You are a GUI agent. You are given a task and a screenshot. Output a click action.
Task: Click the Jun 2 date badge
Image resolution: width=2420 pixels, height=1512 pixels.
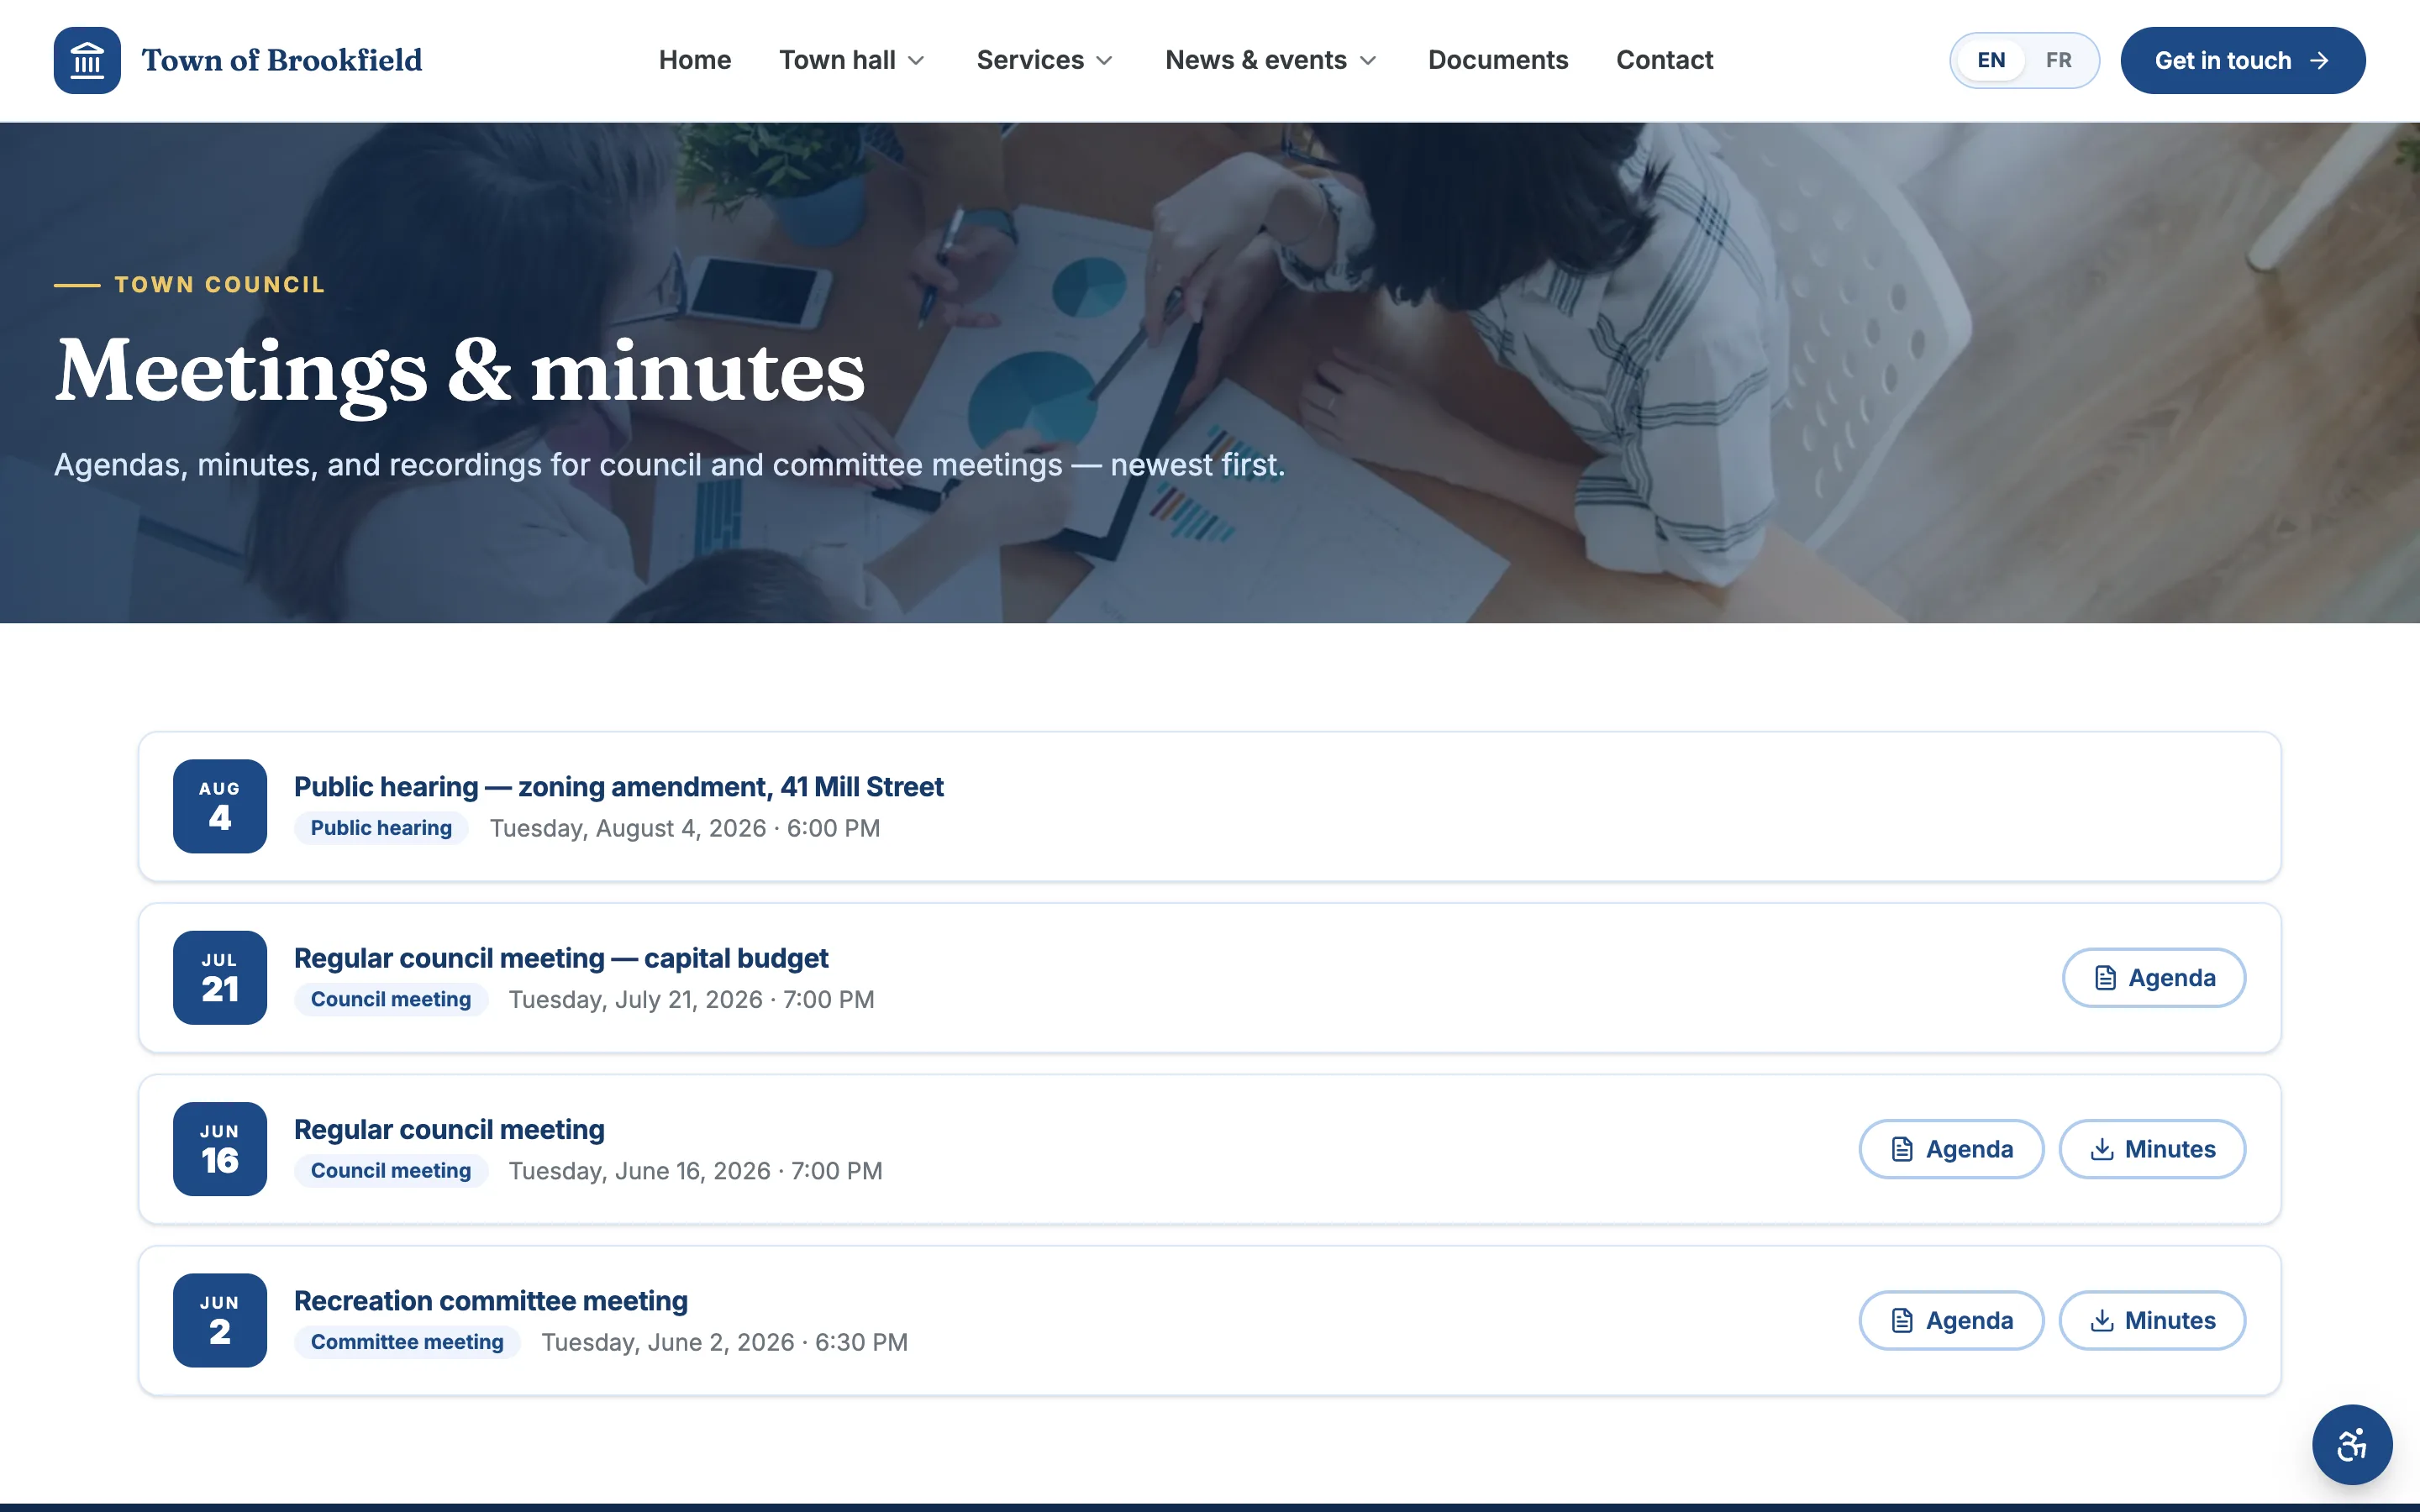[220, 1320]
